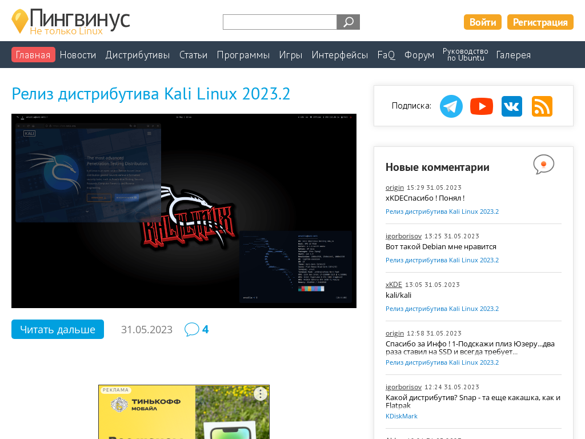The image size is (585, 439).
Task: Open the Дистрибутивы menu item
Action: pyautogui.click(x=137, y=55)
